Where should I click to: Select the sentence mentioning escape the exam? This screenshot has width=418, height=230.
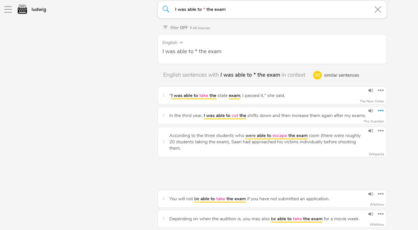(265, 142)
